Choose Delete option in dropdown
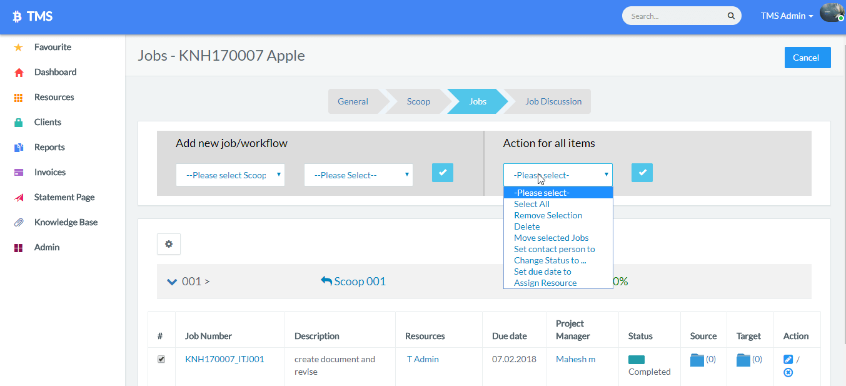 [558, 226]
